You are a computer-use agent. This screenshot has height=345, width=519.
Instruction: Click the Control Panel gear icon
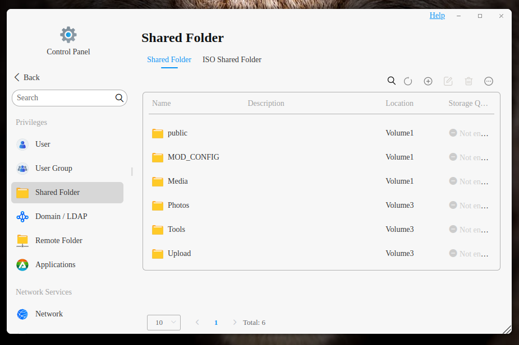(68, 35)
